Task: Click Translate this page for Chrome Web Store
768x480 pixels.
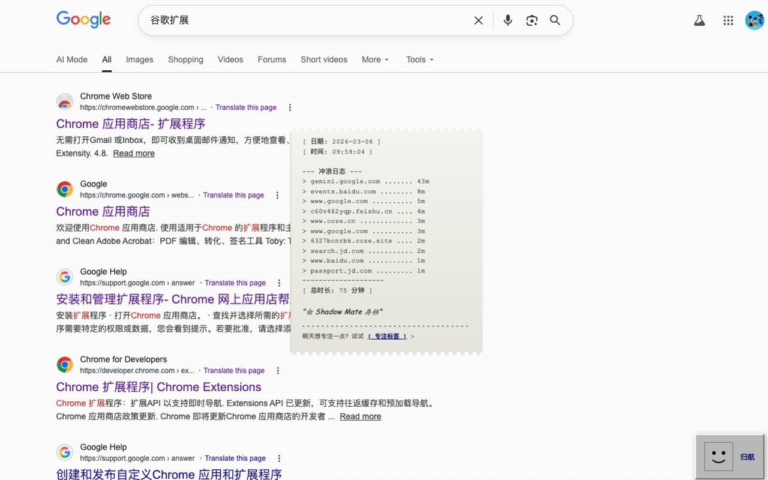Action: (x=246, y=107)
